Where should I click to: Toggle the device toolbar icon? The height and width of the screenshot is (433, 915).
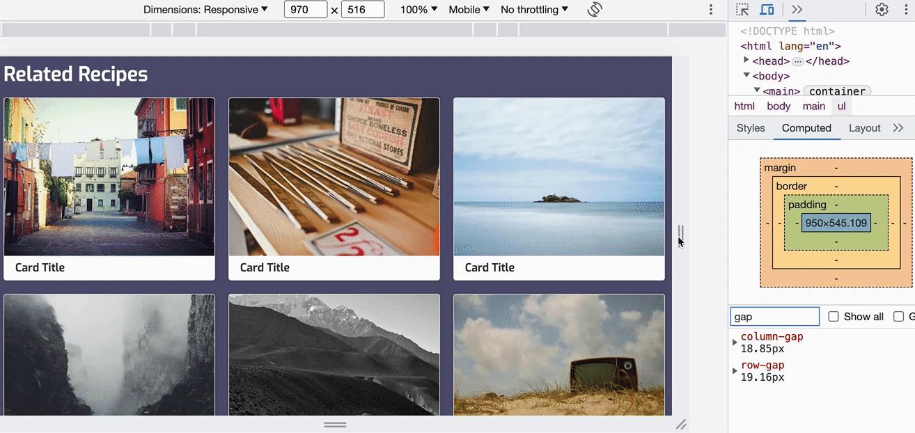point(767,10)
